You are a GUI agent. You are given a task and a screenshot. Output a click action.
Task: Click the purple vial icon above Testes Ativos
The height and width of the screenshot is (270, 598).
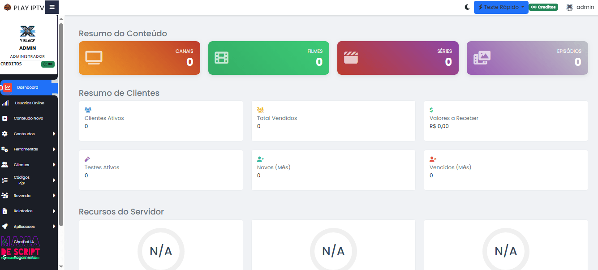(x=87, y=159)
